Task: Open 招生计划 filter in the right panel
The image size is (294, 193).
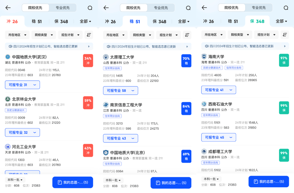Action: [266, 35]
